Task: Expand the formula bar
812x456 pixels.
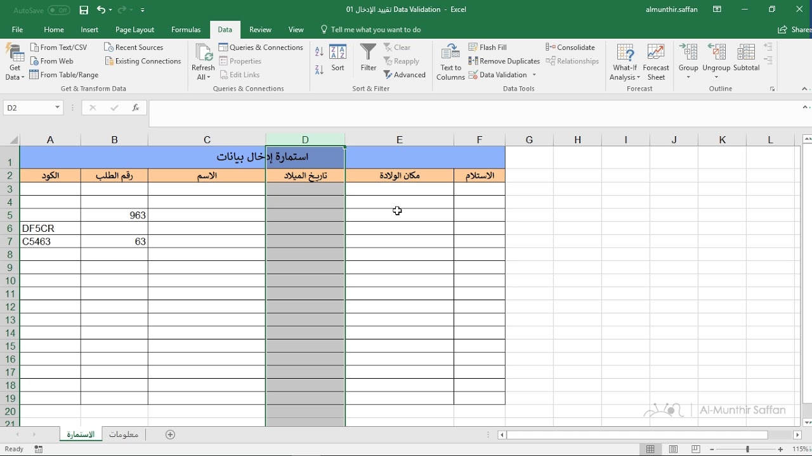Action: [804, 108]
